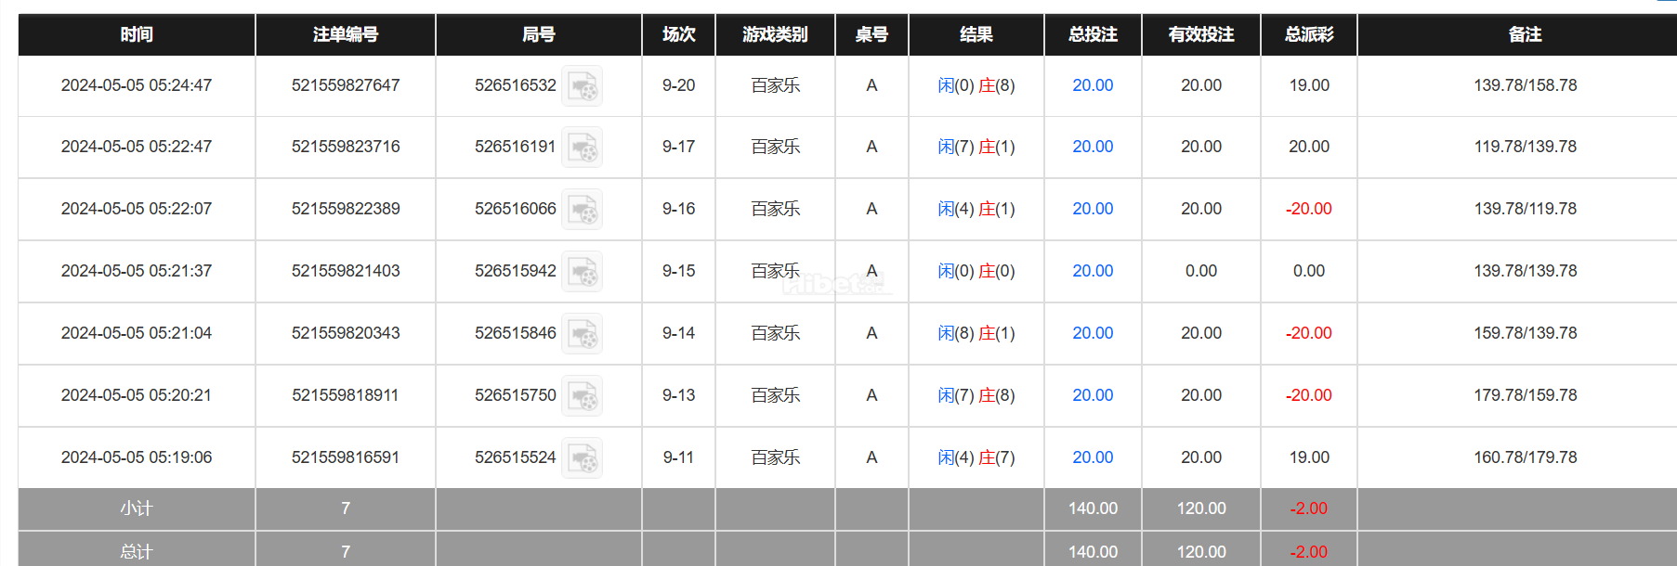Click the 时间 column header
The width and height of the screenshot is (1677, 566).
[x=137, y=34]
